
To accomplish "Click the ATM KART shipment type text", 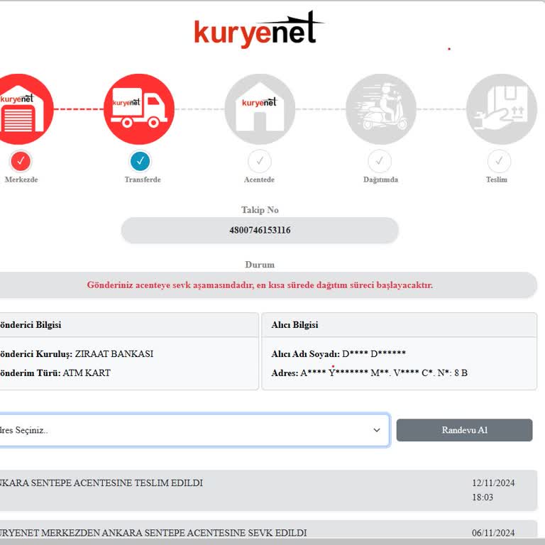I will point(87,373).
